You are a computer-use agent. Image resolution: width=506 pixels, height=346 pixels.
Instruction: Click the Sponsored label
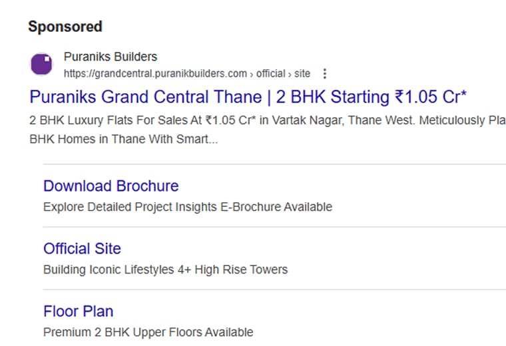coord(65,27)
